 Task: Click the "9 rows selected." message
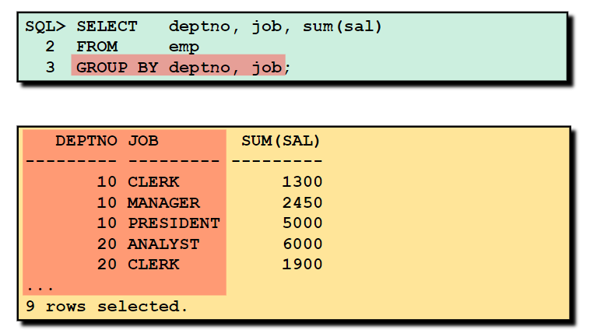[107, 306]
